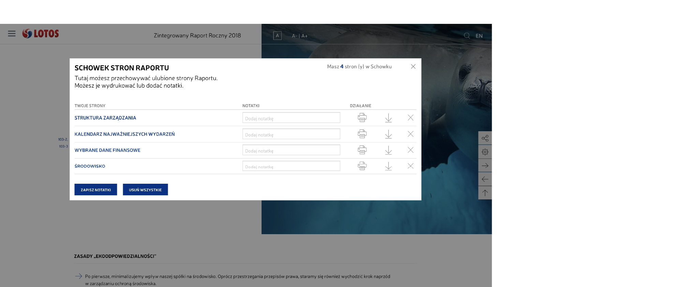
Task: Click the Usuń Wszystkie button
Action: (145, 190)
